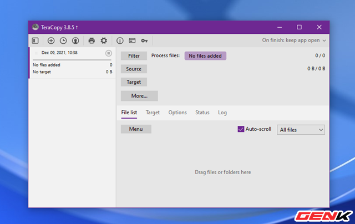Screen dimensions: 355x224
Task: Minimize the TeraCopy window
Action: point(280,27)
